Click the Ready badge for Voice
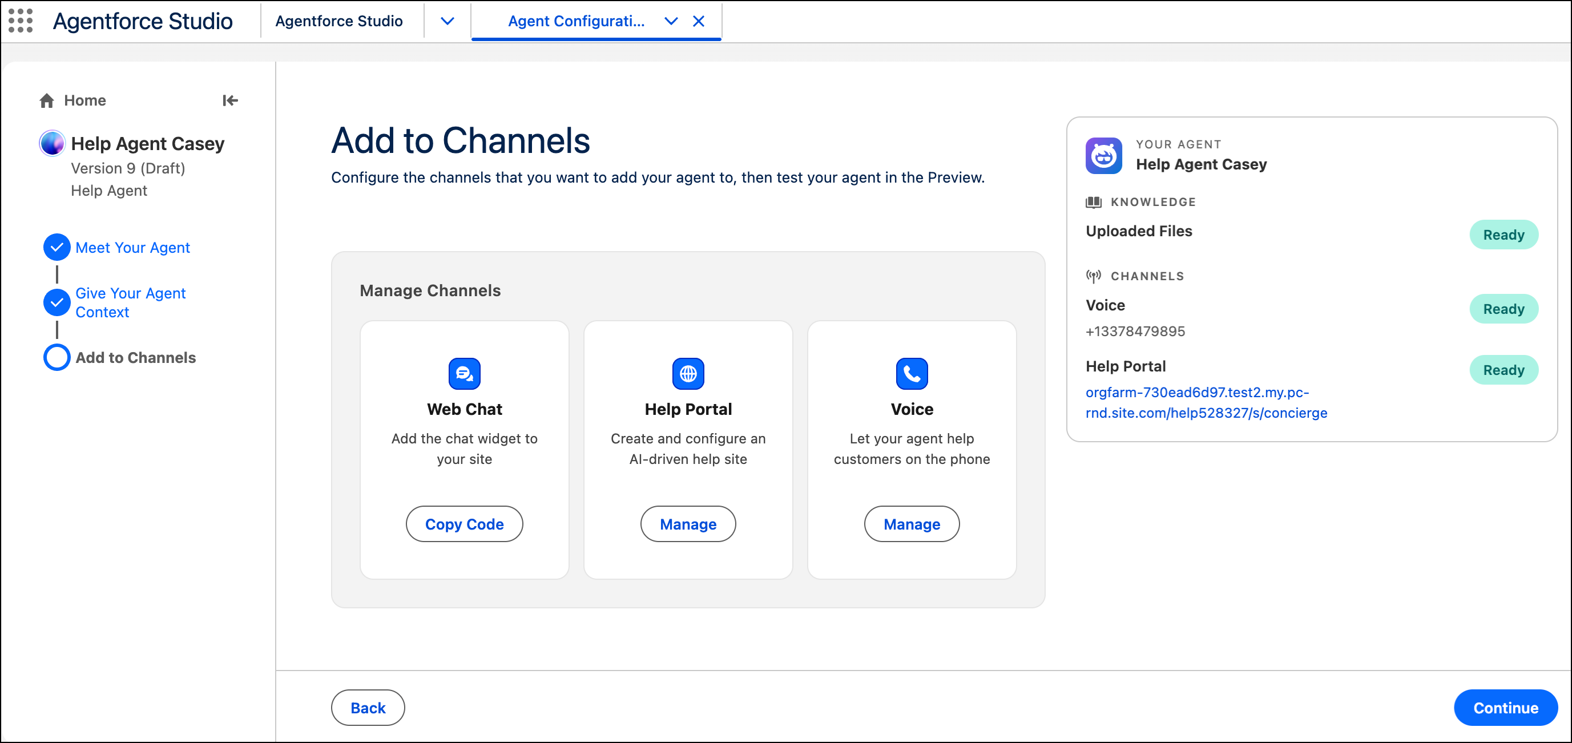 [1504, 309]
